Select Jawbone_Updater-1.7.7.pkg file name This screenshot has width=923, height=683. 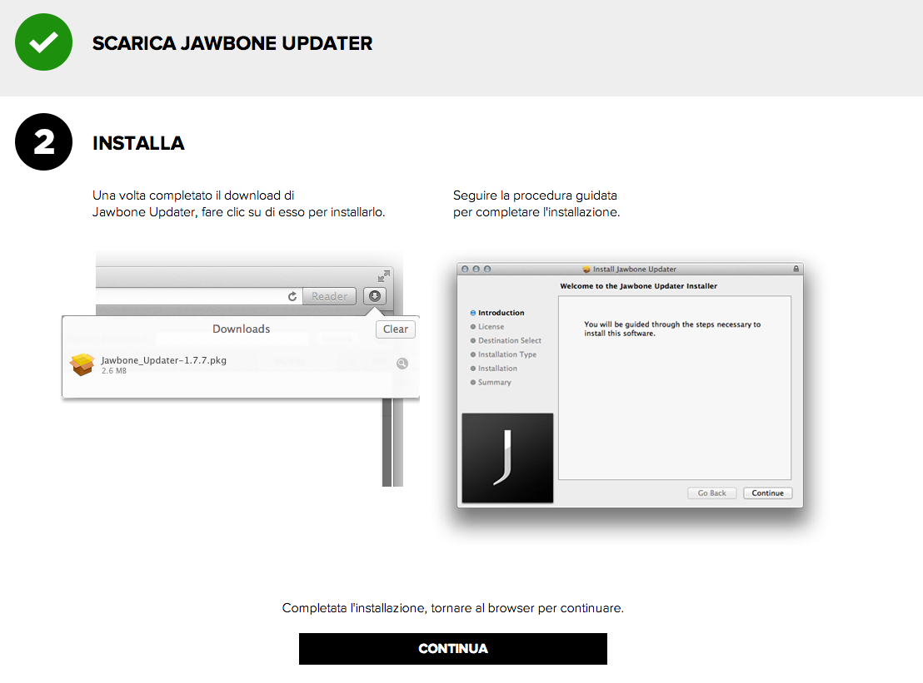163,360
